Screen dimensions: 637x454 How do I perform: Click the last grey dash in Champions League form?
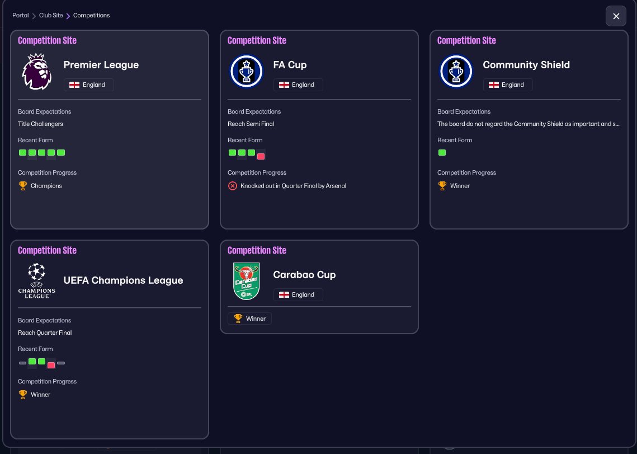coord(61,363)
